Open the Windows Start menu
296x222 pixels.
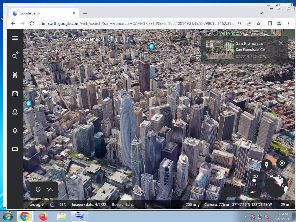click(x=8, y=216)
